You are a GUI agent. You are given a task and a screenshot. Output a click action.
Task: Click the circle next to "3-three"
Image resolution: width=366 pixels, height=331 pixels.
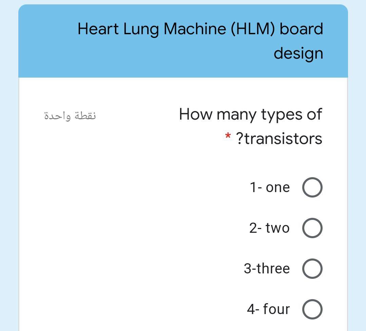point(312,269)
